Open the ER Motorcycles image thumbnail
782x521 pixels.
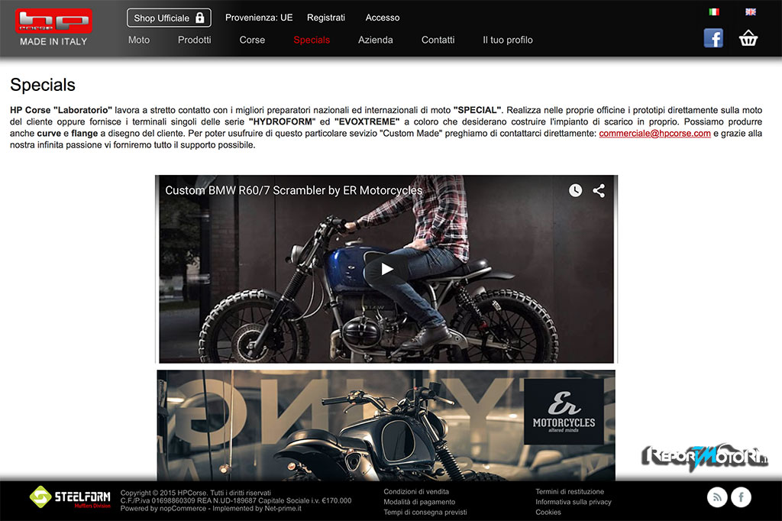pyautogui.click(x=386, y=425)
